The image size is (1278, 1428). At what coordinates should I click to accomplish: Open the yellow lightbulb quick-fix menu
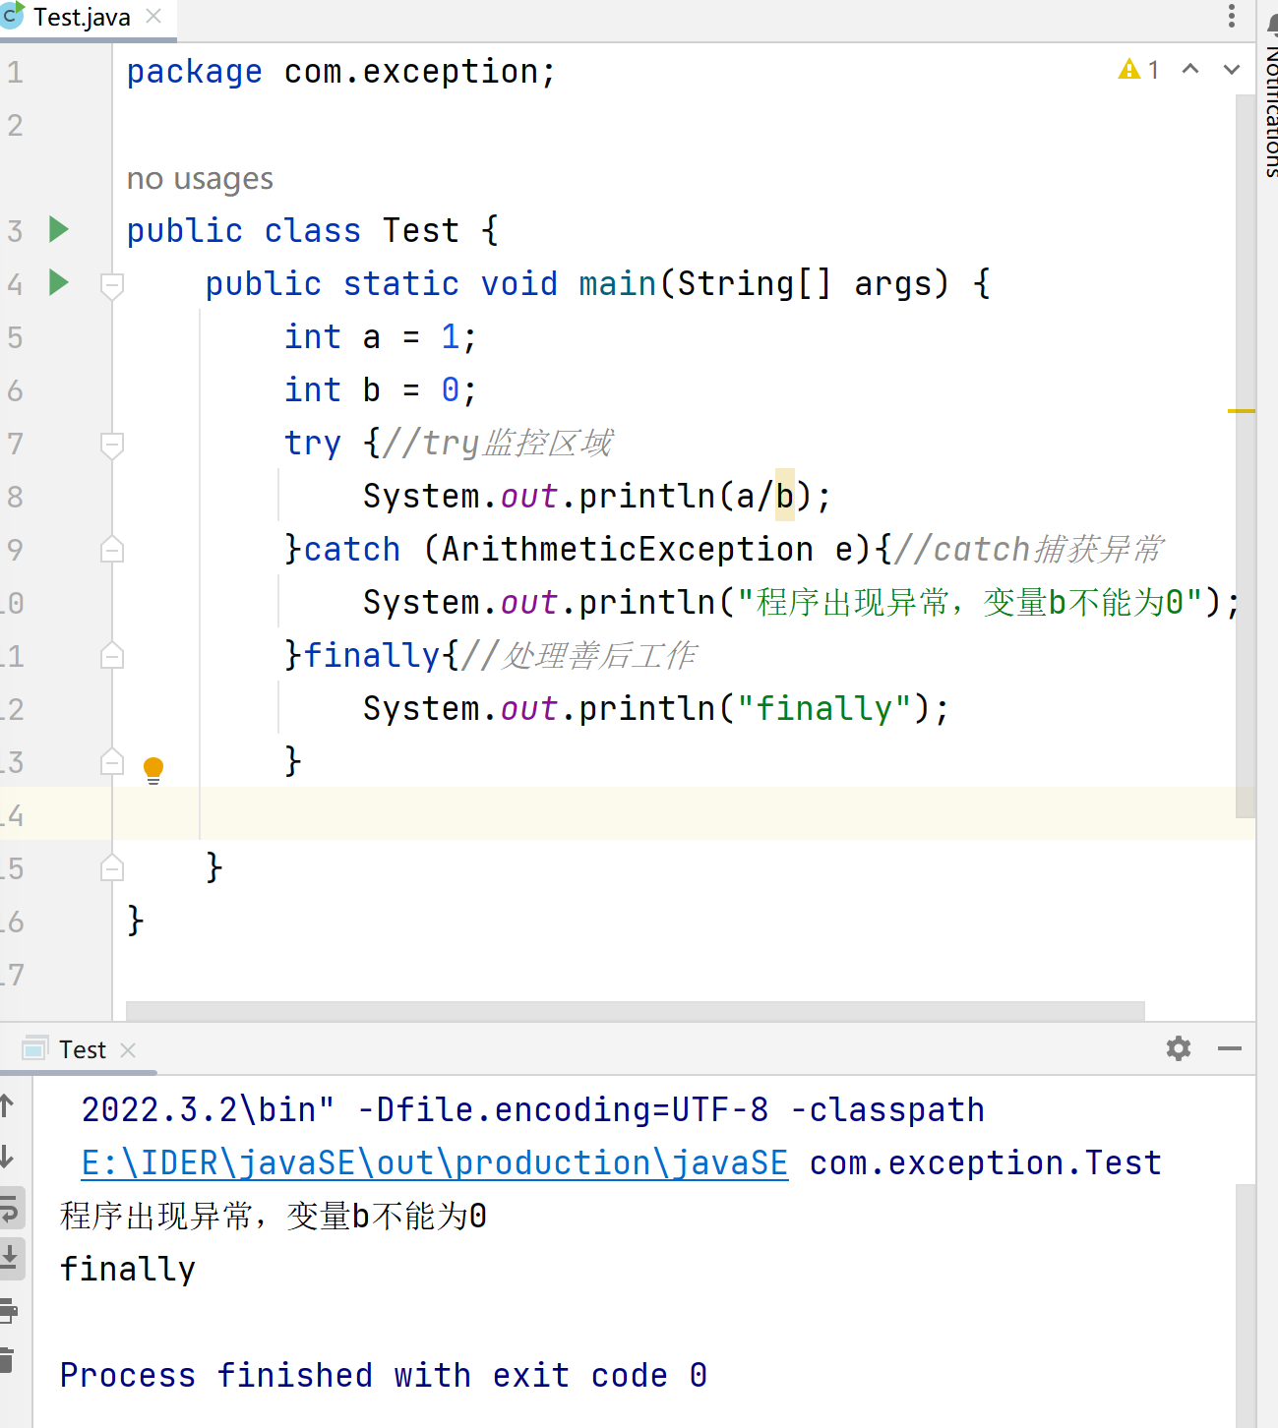pos(153,769)
